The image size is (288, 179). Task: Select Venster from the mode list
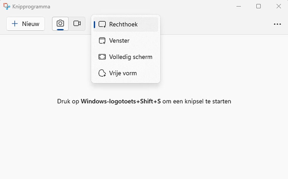click(x=120, y=40)
